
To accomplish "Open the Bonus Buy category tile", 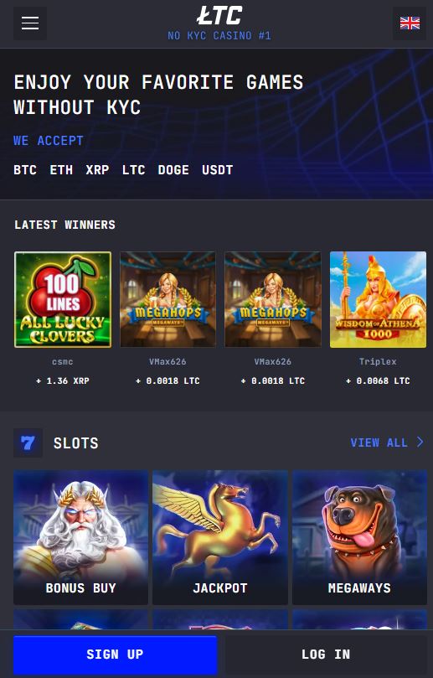I will (80, 537).
